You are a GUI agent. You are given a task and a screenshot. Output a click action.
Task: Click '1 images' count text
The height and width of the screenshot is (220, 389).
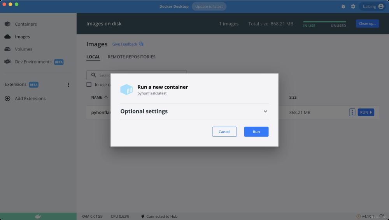(229, 24)
